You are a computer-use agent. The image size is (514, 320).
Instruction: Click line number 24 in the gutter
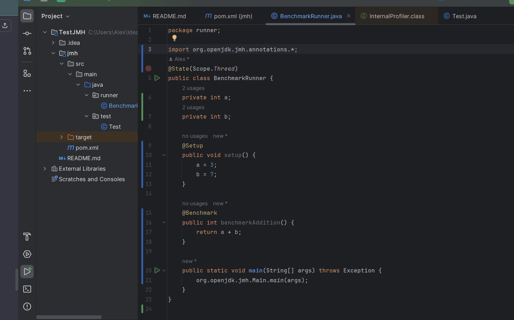click(x=149, y=309)
